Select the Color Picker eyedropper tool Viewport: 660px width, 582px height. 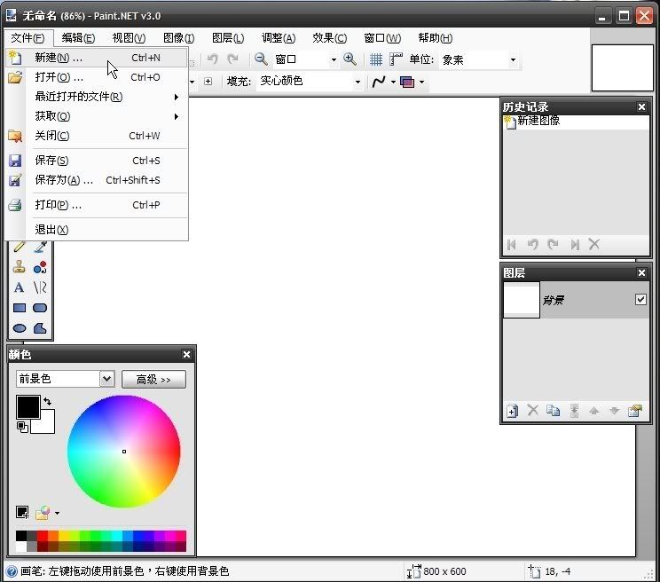point(40,247)
